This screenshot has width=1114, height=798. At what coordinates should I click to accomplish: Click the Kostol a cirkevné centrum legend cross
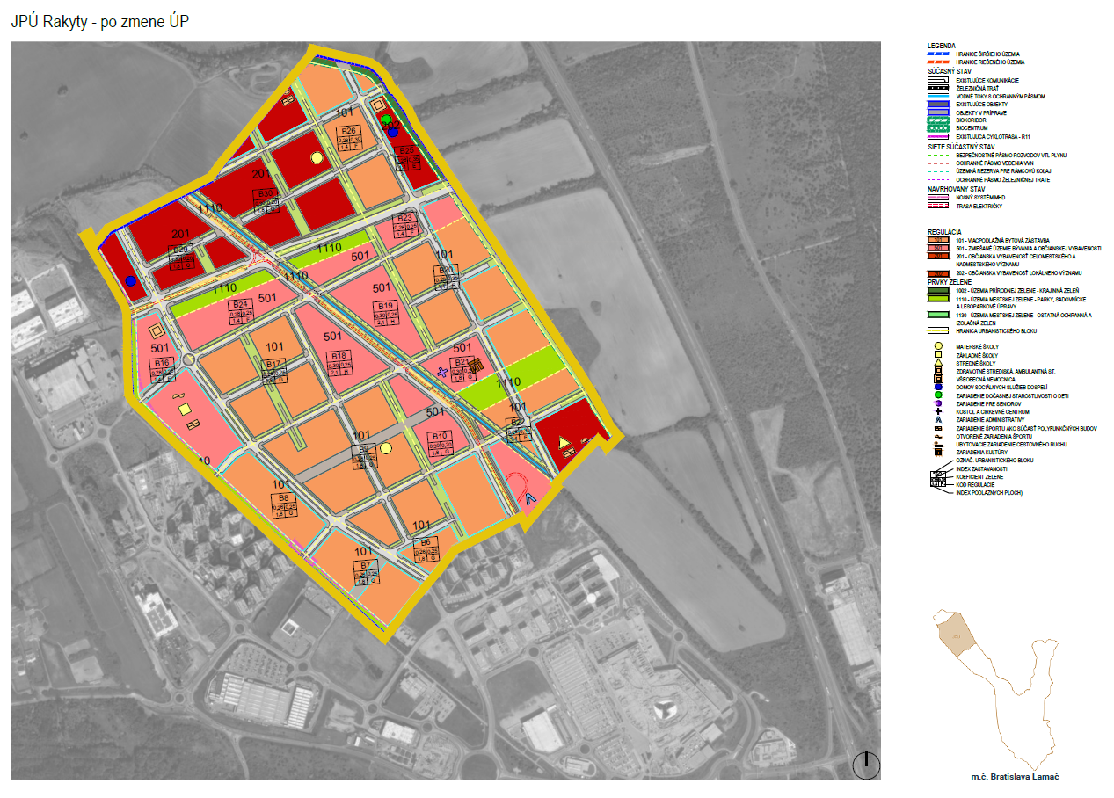point(938,410)
